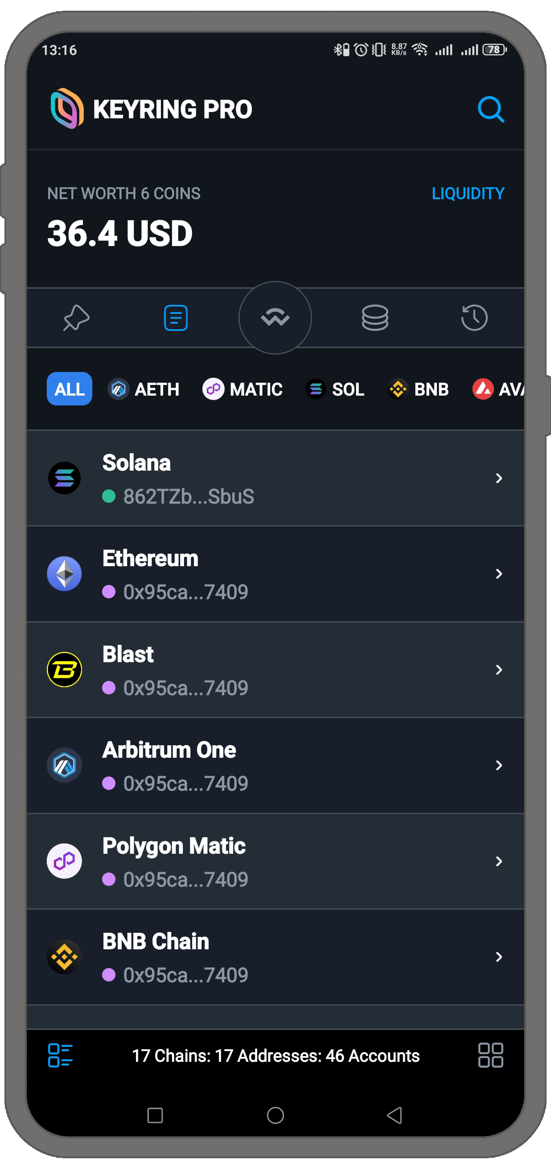
Task: Open the pinned items tab icon
Action: coord(76,317)
